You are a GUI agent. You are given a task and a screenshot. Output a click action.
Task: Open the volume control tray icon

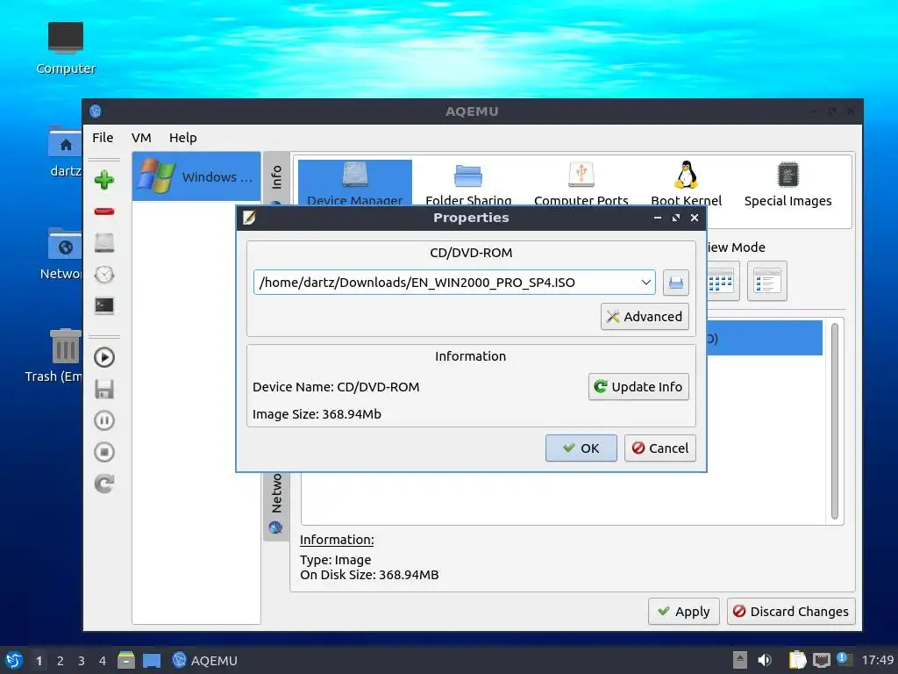(765, 660)
